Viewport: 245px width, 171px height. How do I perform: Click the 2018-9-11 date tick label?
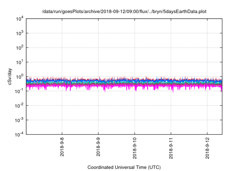171,148
